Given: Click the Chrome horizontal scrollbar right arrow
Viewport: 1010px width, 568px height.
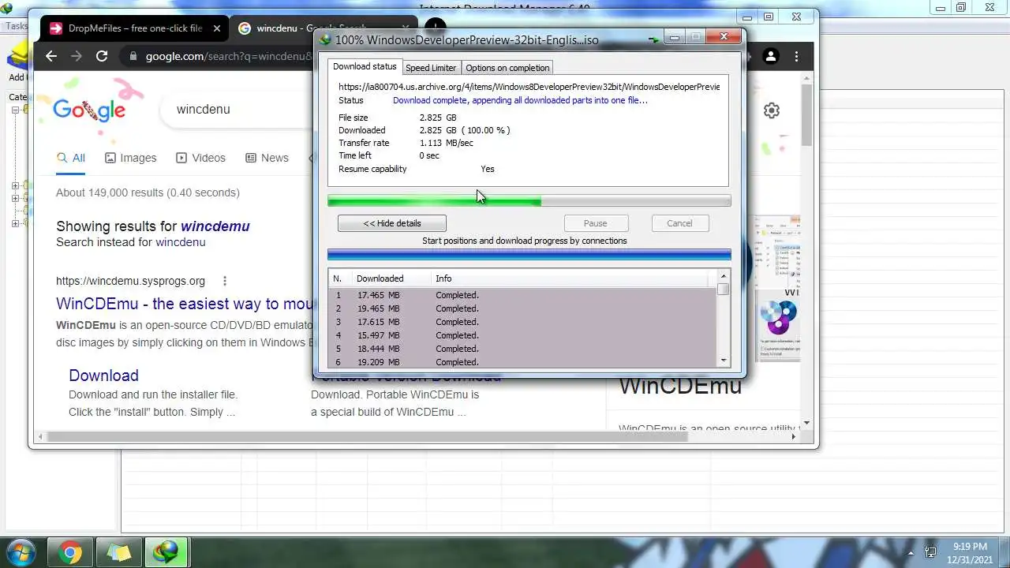Looking at the screenshot, I should tap(793, 436).
